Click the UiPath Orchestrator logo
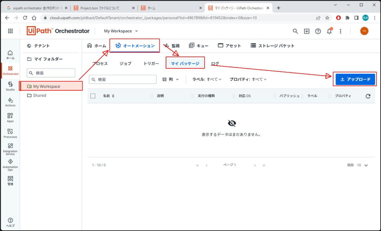The width and height of the screenshot is (381, 231). coord(58,31)
